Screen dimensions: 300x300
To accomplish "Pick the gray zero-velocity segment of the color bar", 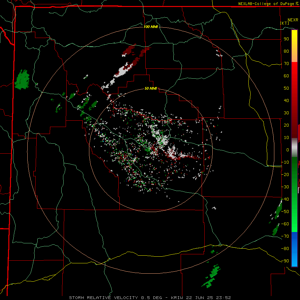I will tap(294, 148).
